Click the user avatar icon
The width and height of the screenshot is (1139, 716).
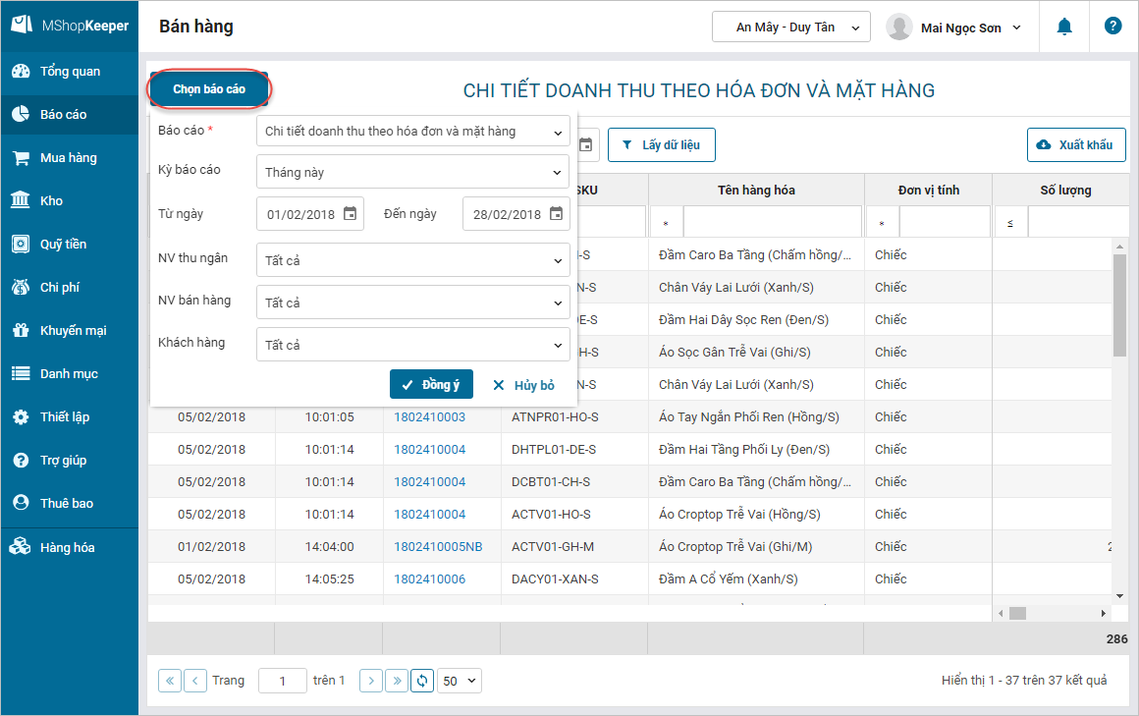(899, 27)
